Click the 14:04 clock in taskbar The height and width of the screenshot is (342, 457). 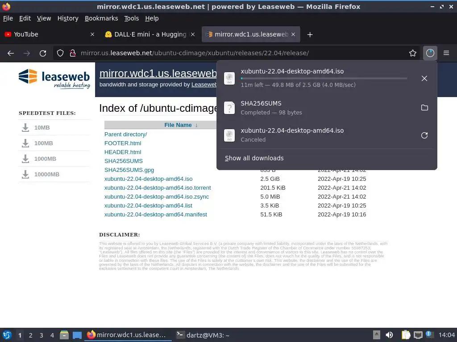coord(446,335)
